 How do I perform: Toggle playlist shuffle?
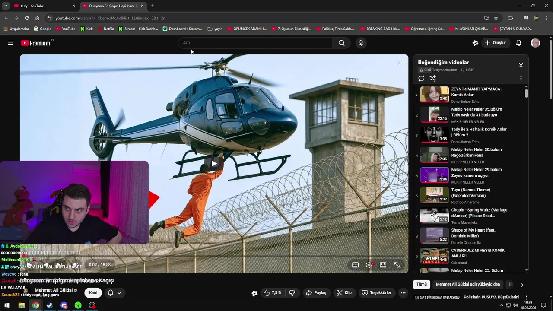coord(433,78)
